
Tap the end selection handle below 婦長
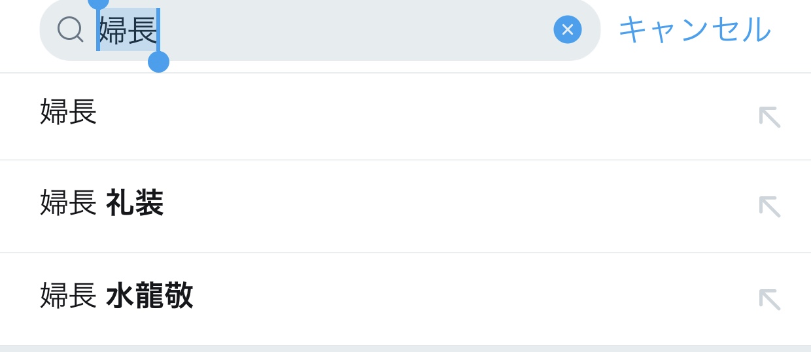click(158, 62)
